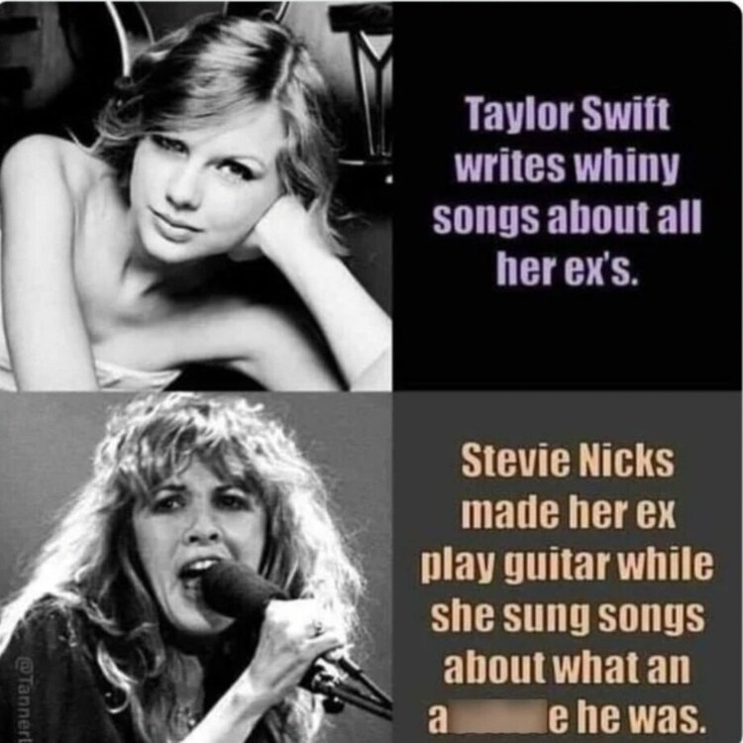Click the singer's hand with the ring
Screen dimensions: 743x743
(x=301, y=637)
